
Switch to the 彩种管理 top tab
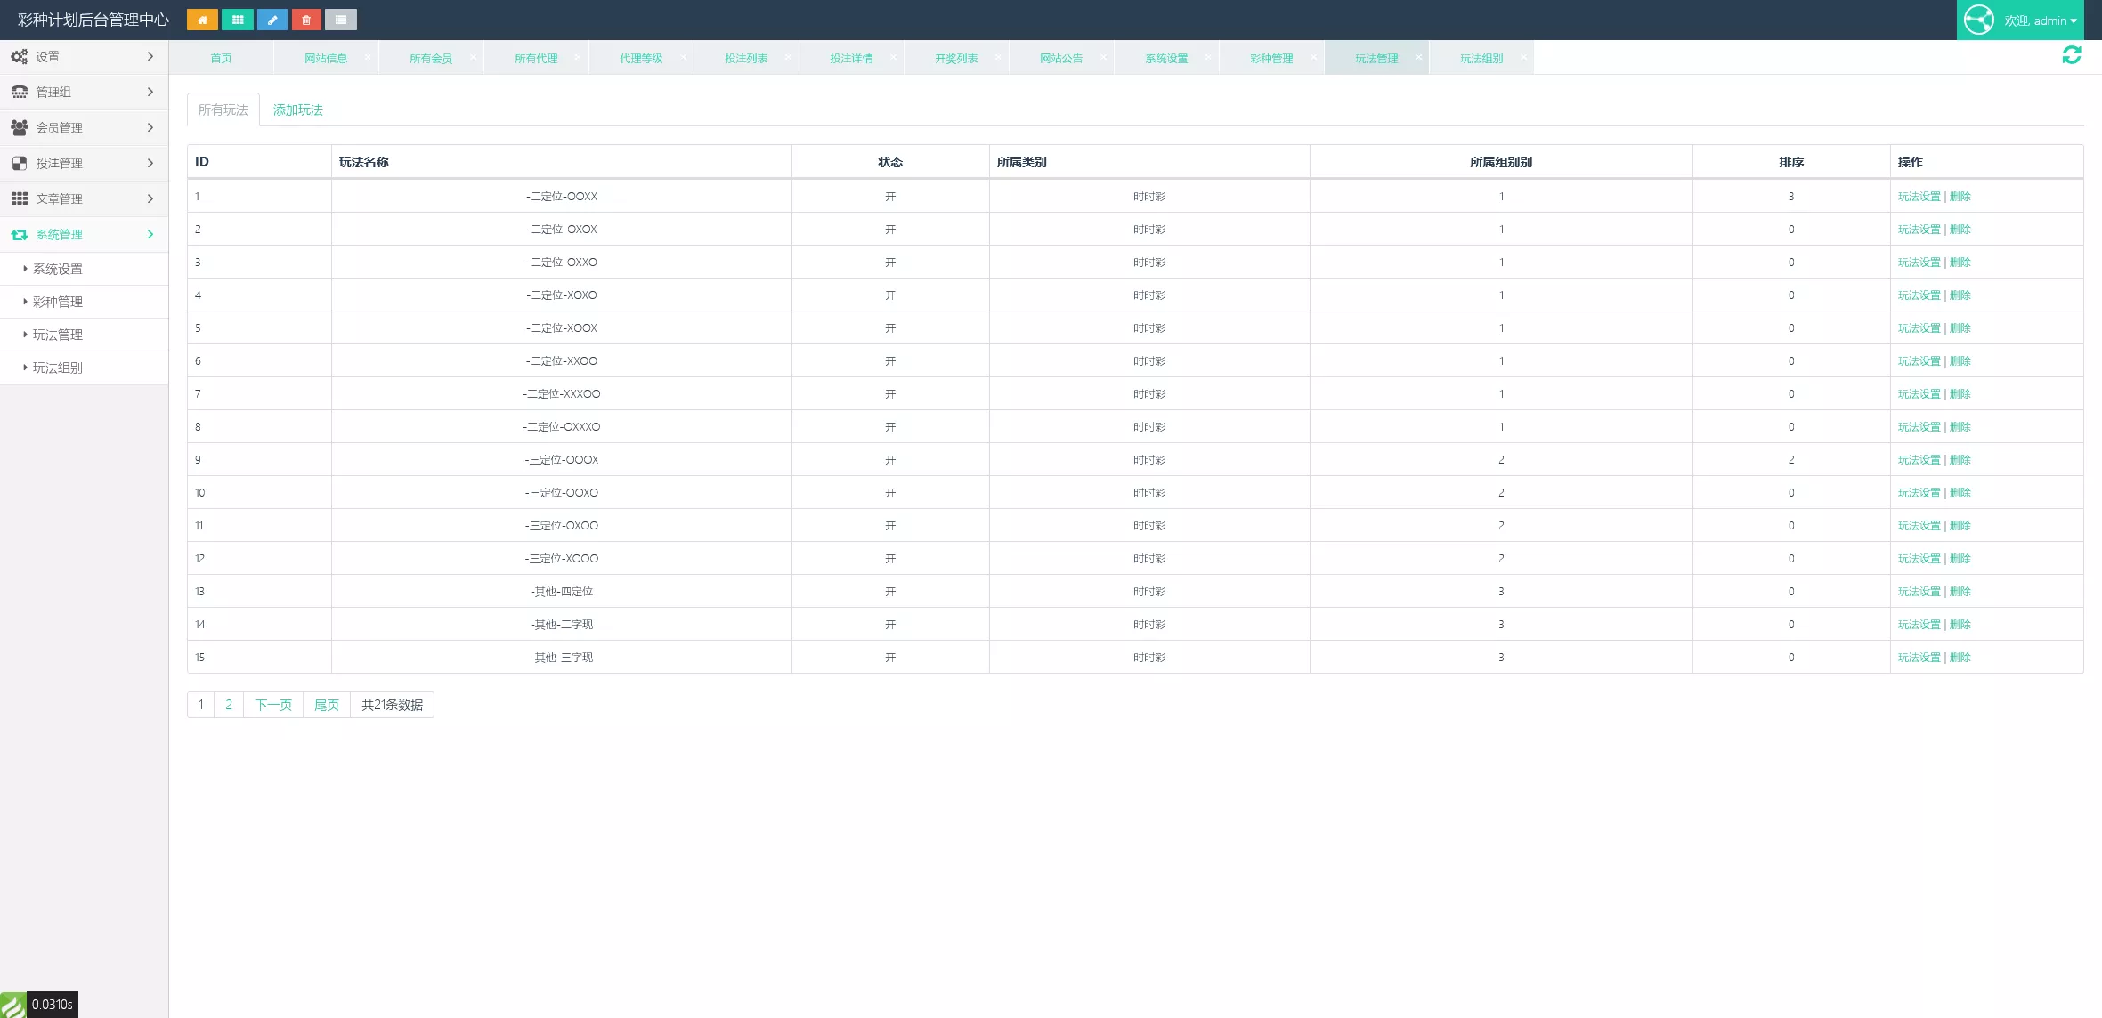coord(1271,58)
